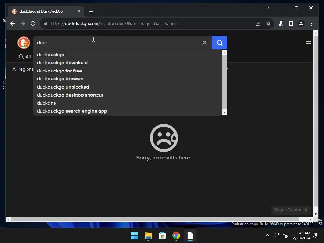Click the muted volume tray icon
Image resolution: width=324 pixels, height=243 pixels.
tap(285, 235)
